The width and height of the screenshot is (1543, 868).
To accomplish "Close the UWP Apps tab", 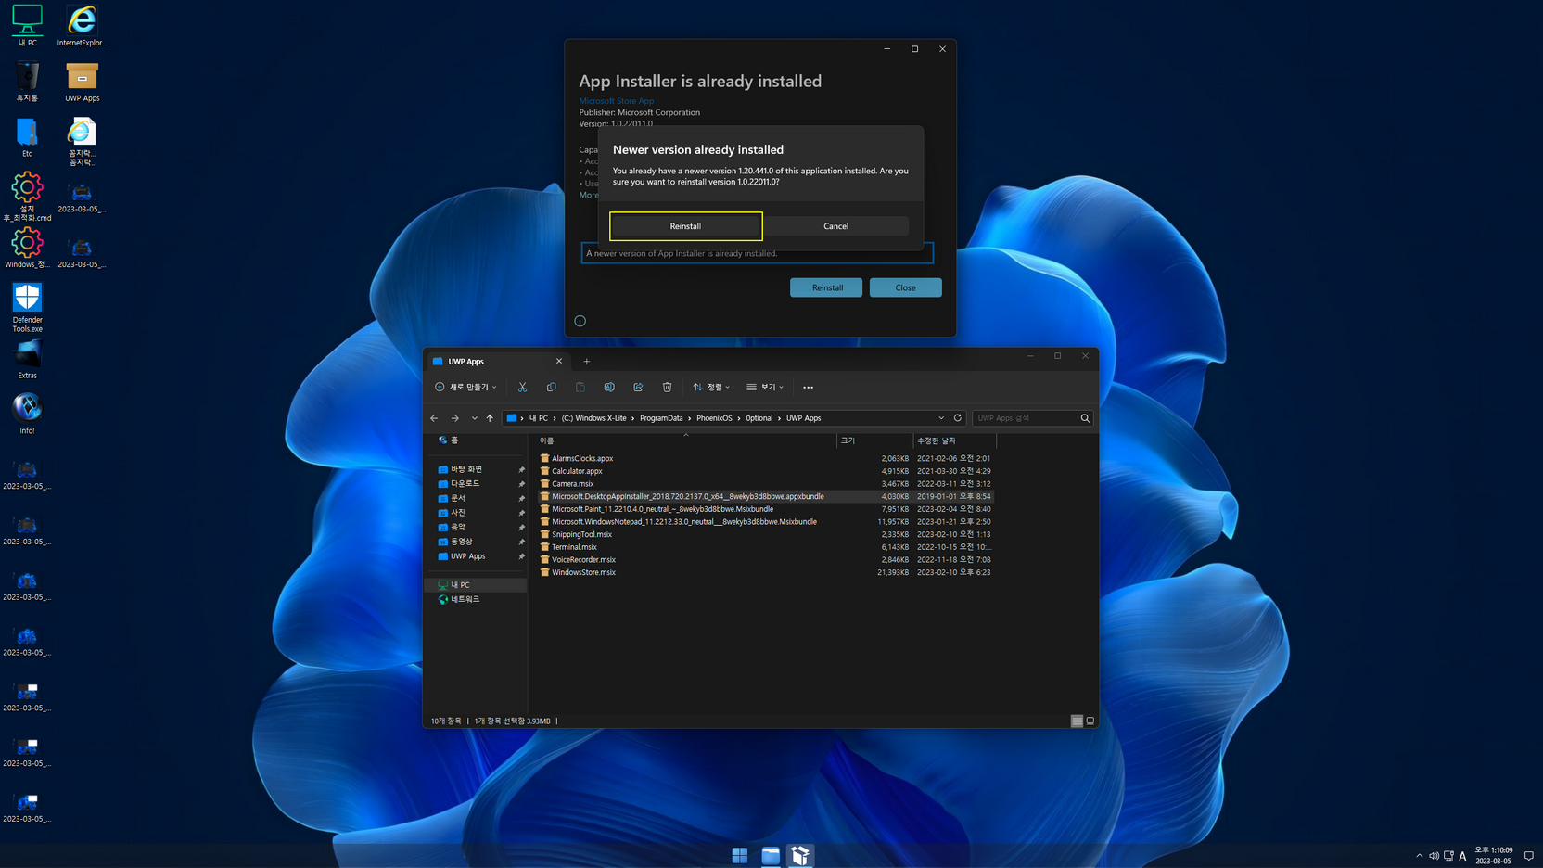I will pyautogui.click(x=559, y=362).
